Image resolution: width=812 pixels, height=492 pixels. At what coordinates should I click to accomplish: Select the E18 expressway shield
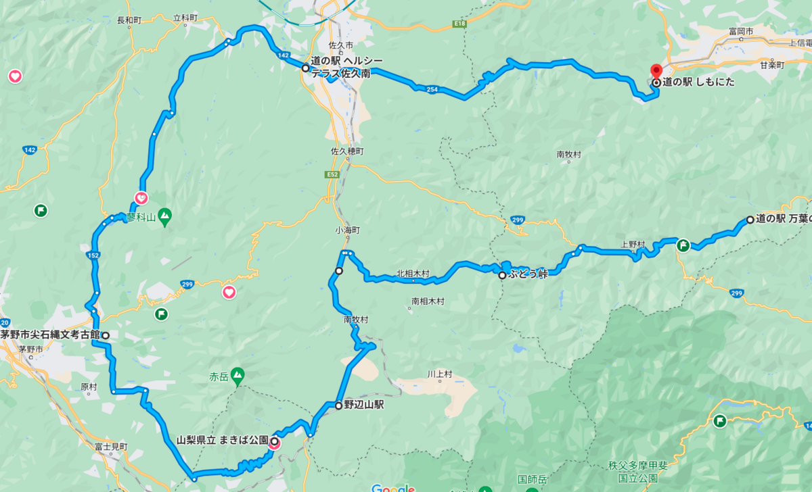pyautogui.click(x=459, y=24)
